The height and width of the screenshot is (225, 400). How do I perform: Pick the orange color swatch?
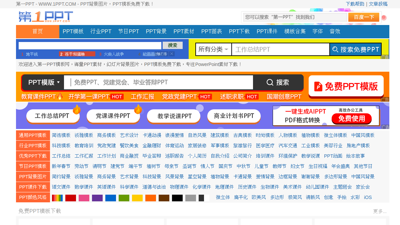point(151,198)
